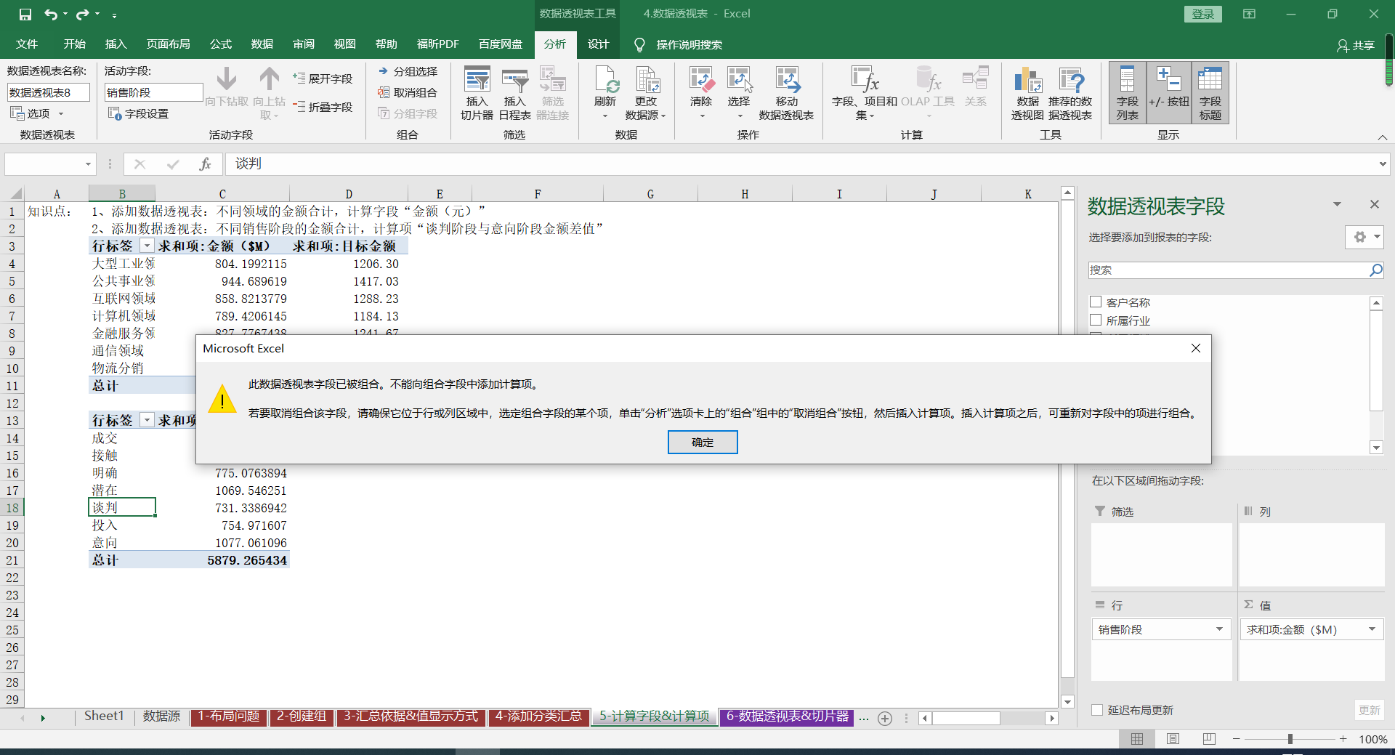
Task: Check the 客户名称 field checkbox
Action: click(x=1096, y=302)
